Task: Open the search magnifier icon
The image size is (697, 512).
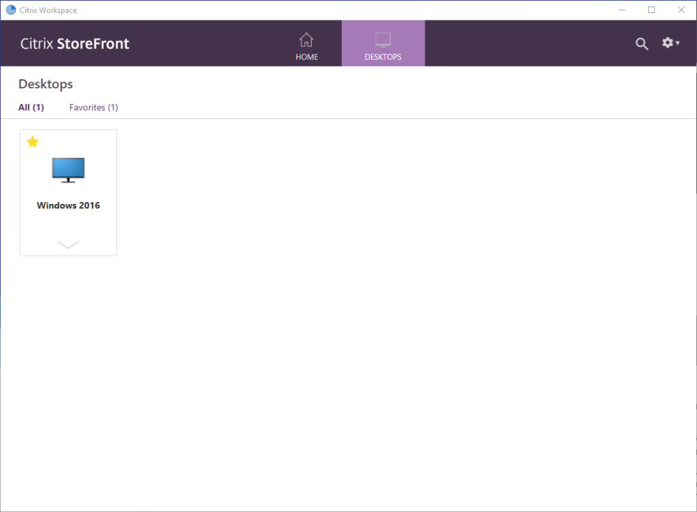Action: point(641,44)
